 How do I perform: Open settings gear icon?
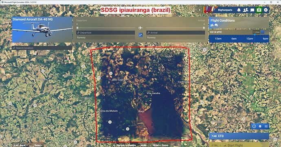point(266,10)
